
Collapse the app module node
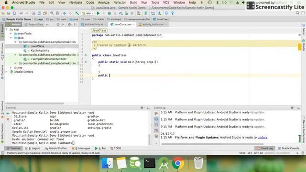point(7,29)
